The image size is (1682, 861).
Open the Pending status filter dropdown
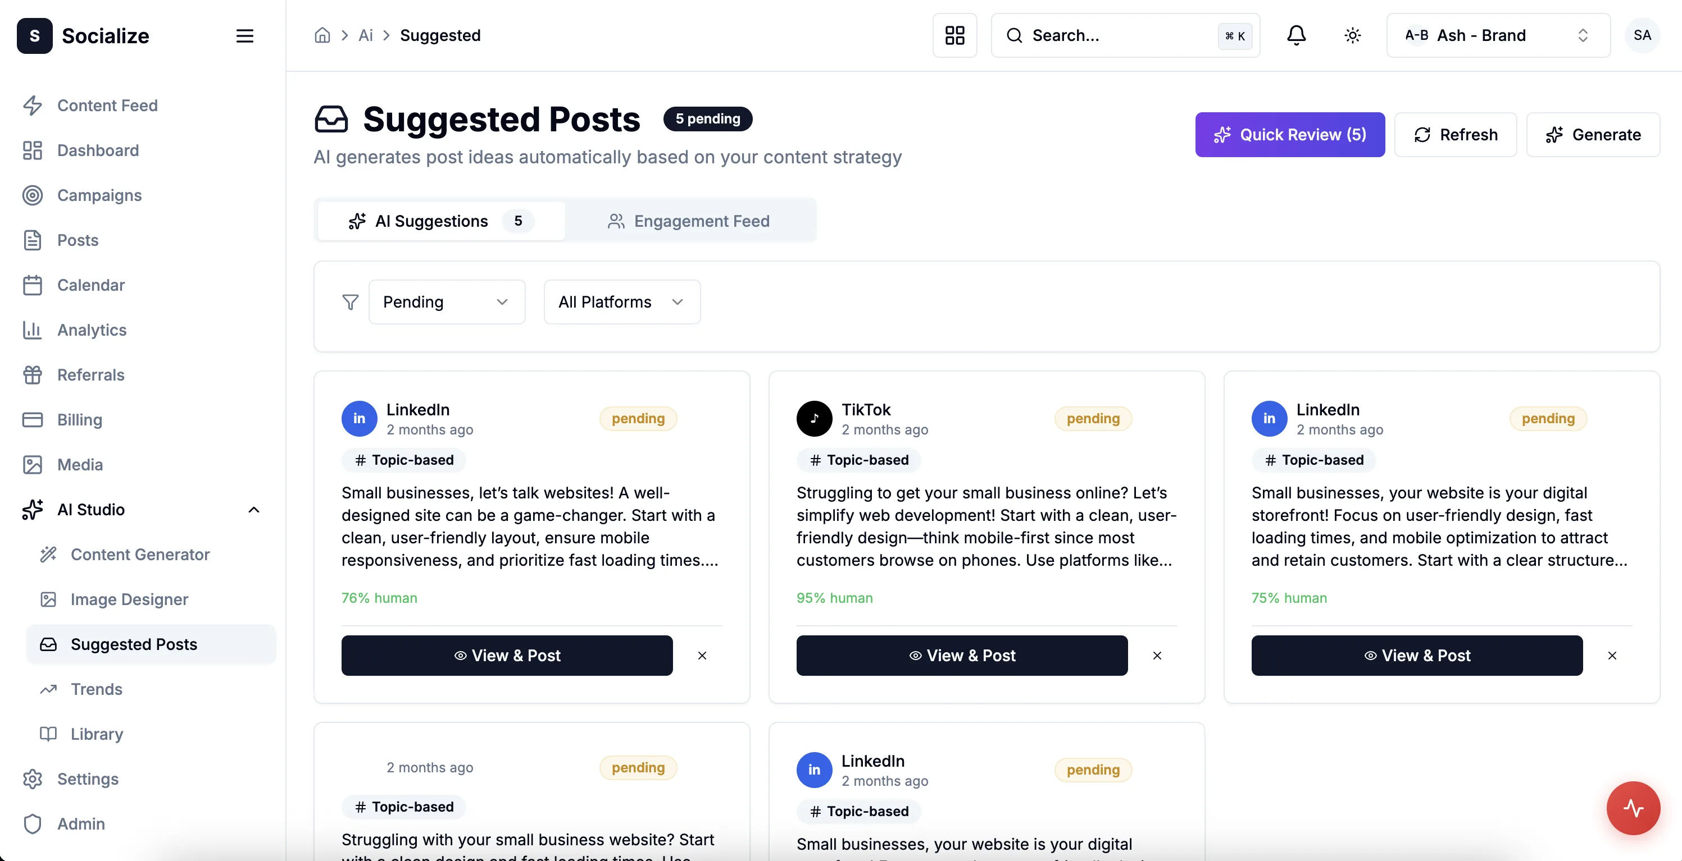tap(447, 302)
